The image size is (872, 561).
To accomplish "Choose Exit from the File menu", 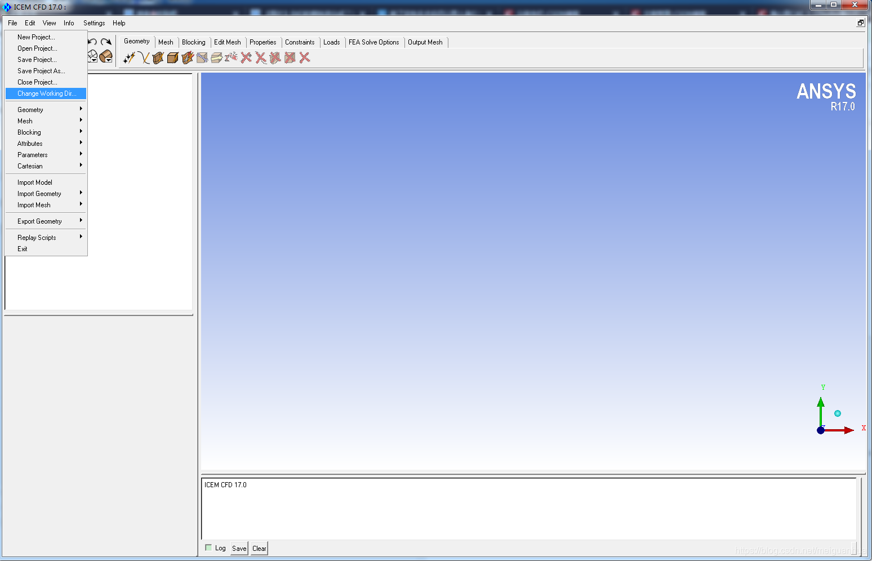I will tap(46, 249).
